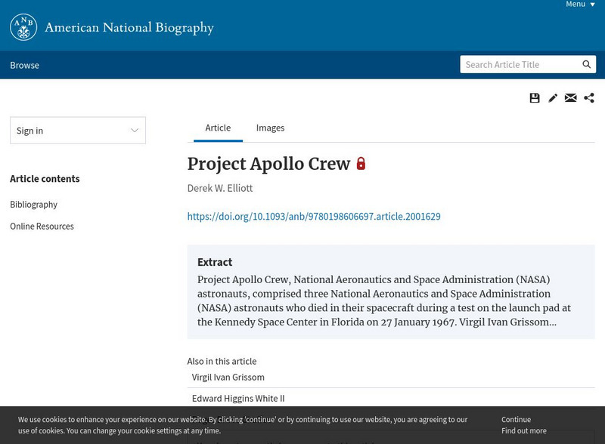605x444 pixels.
Task: Click the email envelope icon
Action: [x=571, y=98]
